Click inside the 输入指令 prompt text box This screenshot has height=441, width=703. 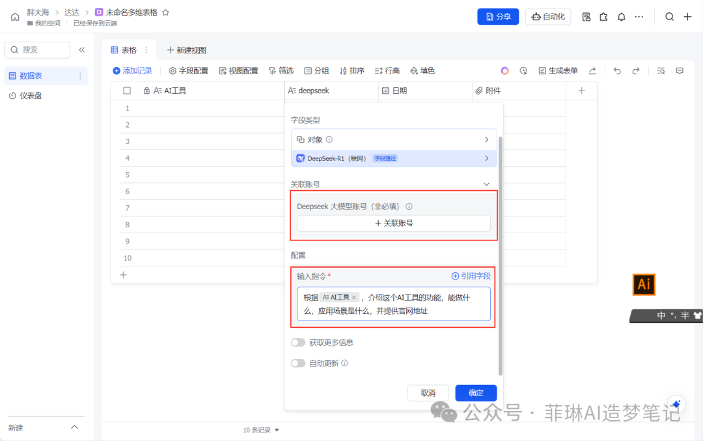click(x=394, y=304)
